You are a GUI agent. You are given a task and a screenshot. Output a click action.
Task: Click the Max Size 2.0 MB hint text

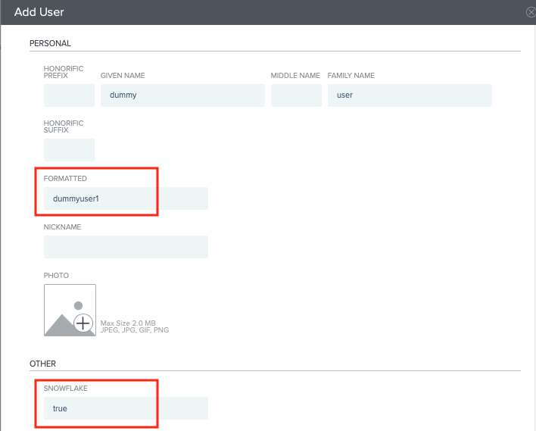pos(128,323)
